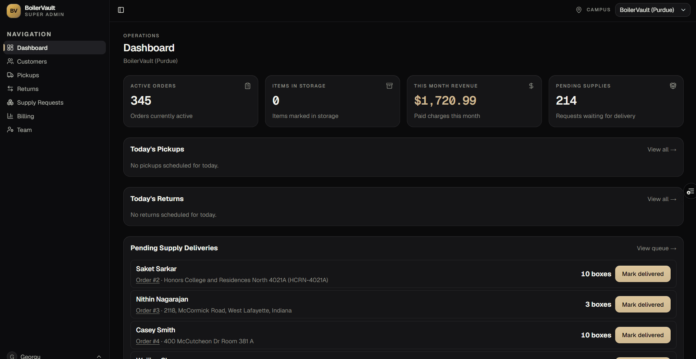Viewport: 696px width, 359px height.
Task: Click the Supply Requests boxes icon
Action: click(10, 102)
